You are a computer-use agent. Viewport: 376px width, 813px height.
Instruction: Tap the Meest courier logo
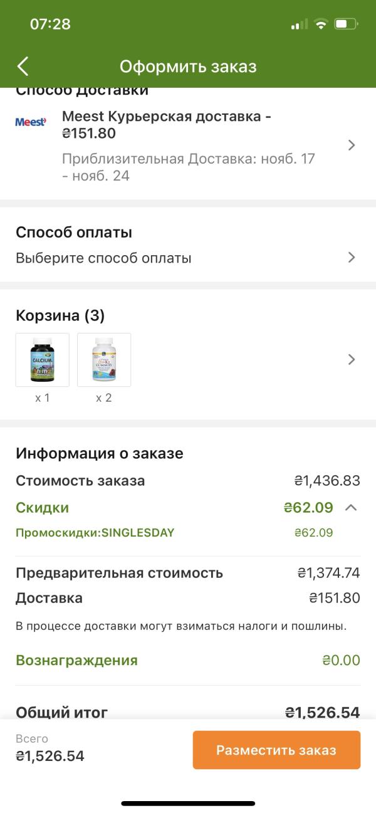[31, 122]
